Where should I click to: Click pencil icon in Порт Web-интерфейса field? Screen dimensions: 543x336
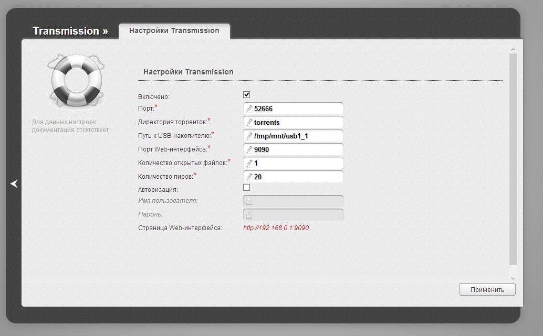pos(249,150)
